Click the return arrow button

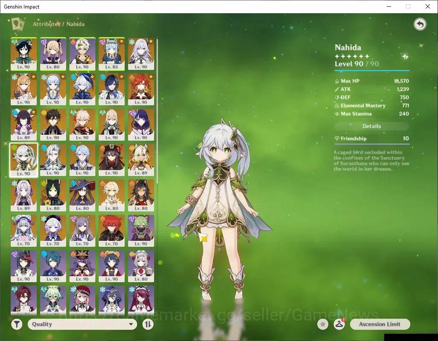click(x=420, y=24)
